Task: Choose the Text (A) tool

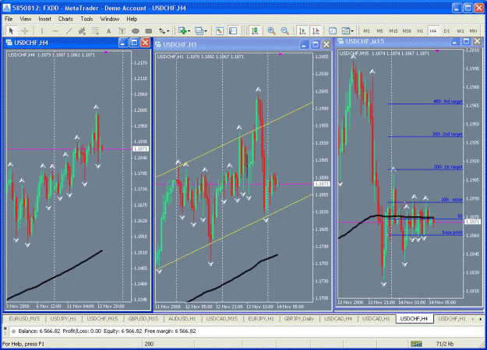Action: (108, 30)
